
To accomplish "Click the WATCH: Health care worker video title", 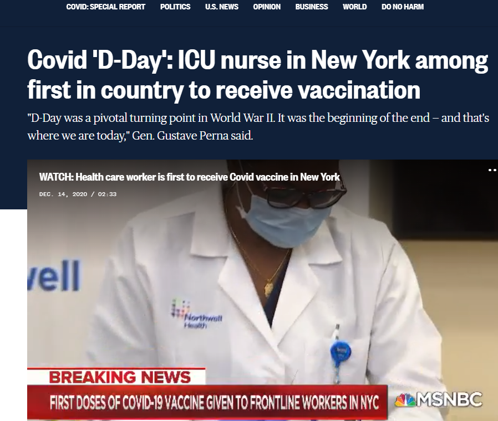I will click(x=189, y=177).
